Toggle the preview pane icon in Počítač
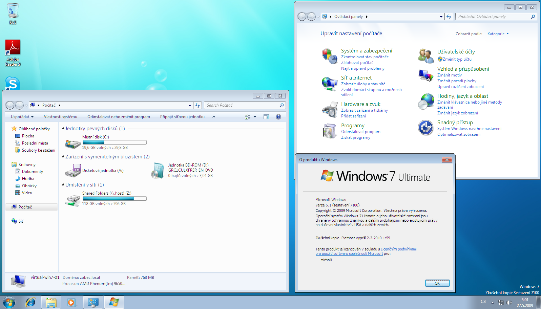Viewport: 541px width, 309px height. pos(266,117)
